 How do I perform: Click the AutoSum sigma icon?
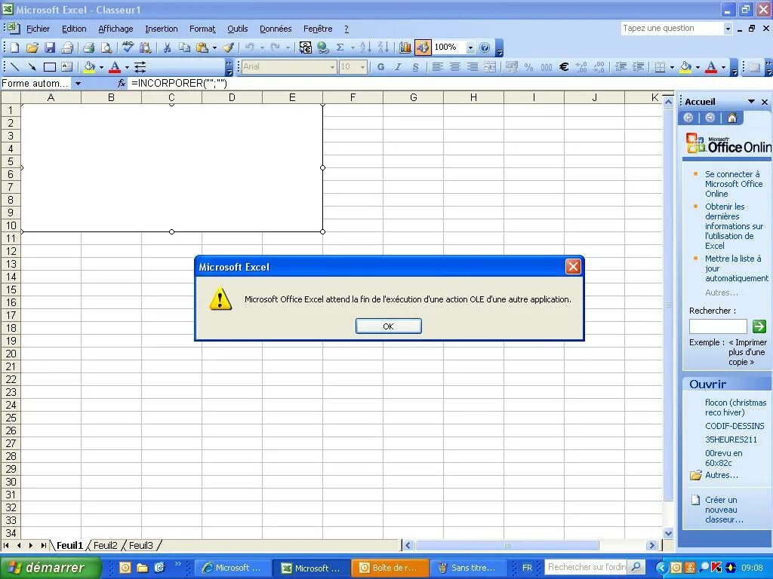(x=340, y=47)
